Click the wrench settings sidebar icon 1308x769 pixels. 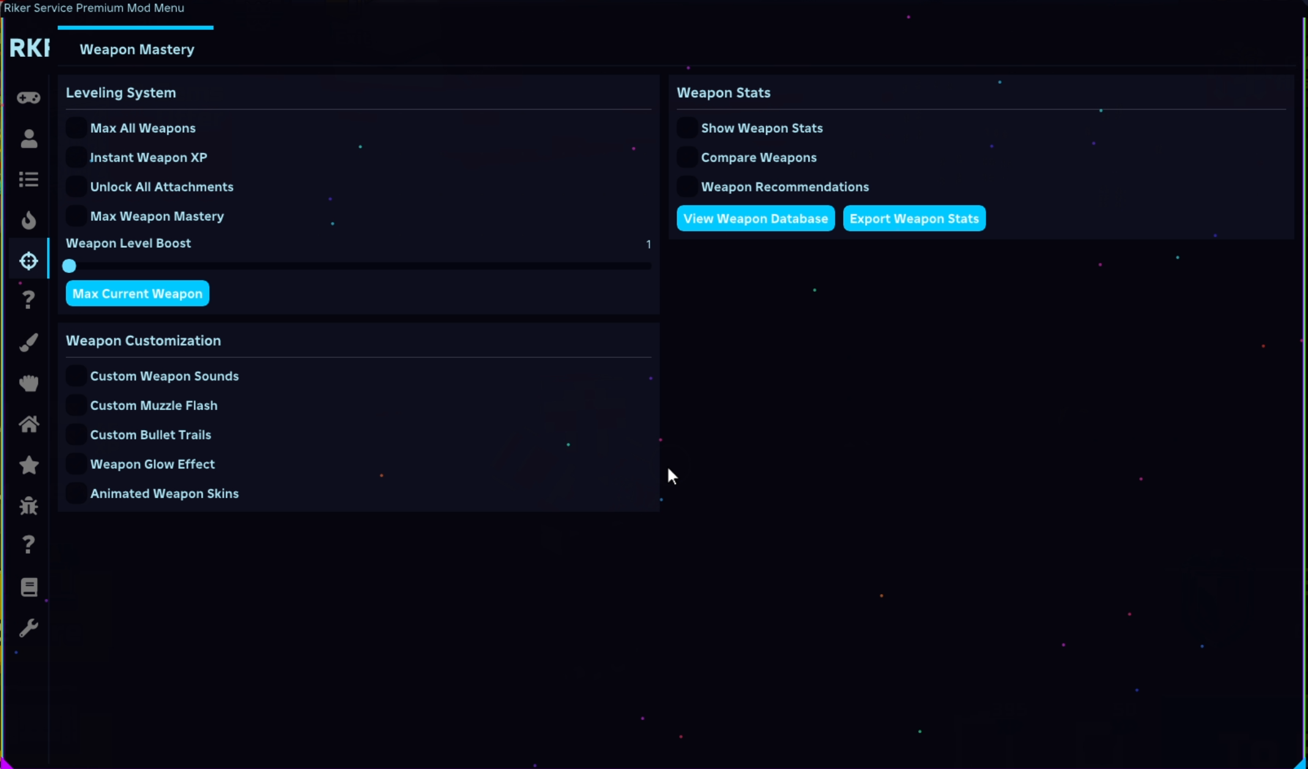[x=29, y=628]
